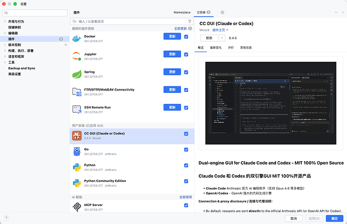Expand the 构建、执行、部署 section
The height and width of the screenshot is (224, 347).
5,51
